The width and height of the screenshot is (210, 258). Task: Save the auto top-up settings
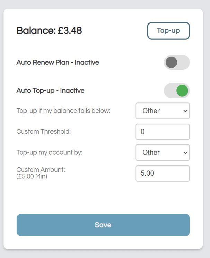tap(103, 225)
